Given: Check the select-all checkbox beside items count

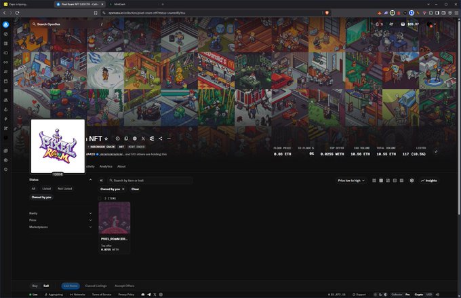Looking at the screenshot, I should point(100,198).
